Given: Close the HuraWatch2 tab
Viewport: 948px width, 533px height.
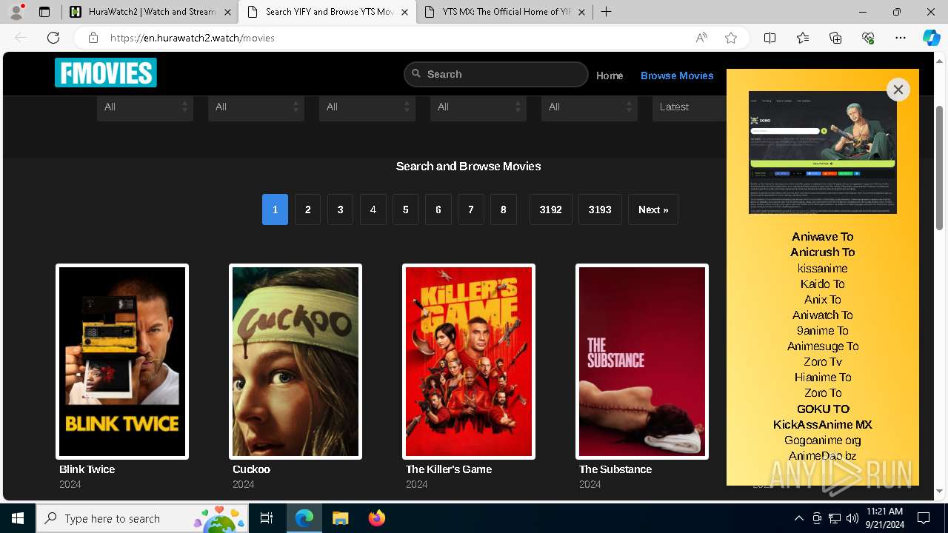Looking at the screenshot, I should pos(227,12).
